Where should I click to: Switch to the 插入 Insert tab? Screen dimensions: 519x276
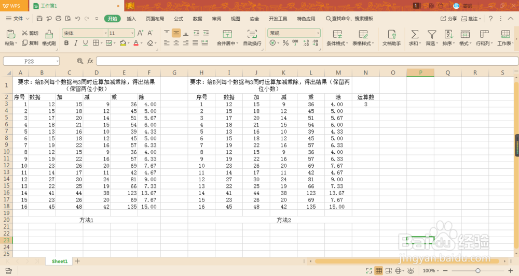131,19
